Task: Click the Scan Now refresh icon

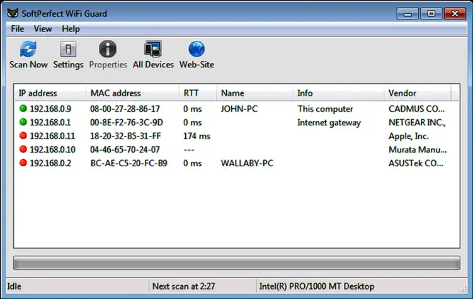Action: click(x=28, y=49)
